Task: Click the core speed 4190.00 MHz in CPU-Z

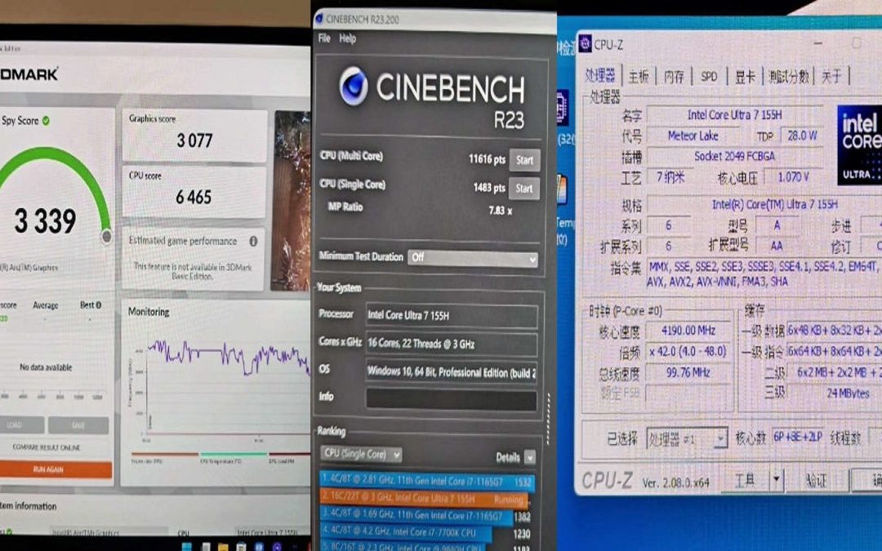Action: [688, 331]
